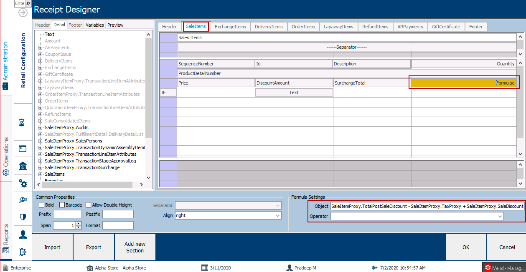Screen dimensions: 526x272
Task: Expand the SaleItemProxy.TransactionSurcharge node
Action: click(x=41, y=167)
